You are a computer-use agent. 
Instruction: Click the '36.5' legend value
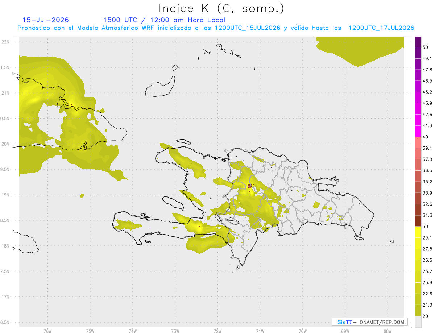click(x=427, y=170)
